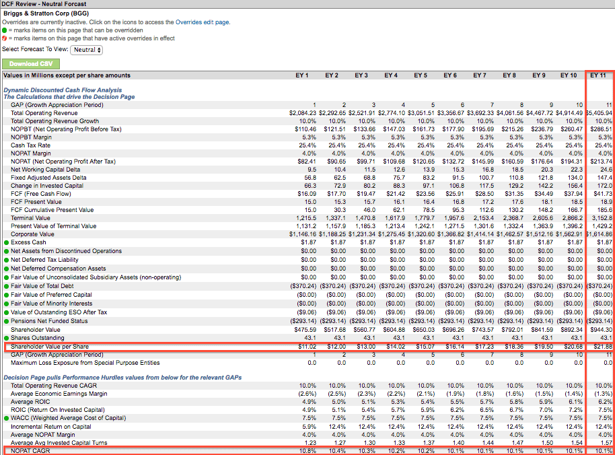Click the (2.6%) economic earnings margin cell
This screenshot has width=615, height=455.
point(307,394)
